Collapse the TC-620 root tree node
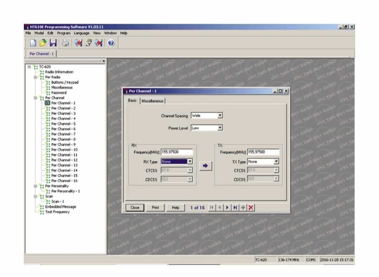379x277 pixels. pos(29,67)
